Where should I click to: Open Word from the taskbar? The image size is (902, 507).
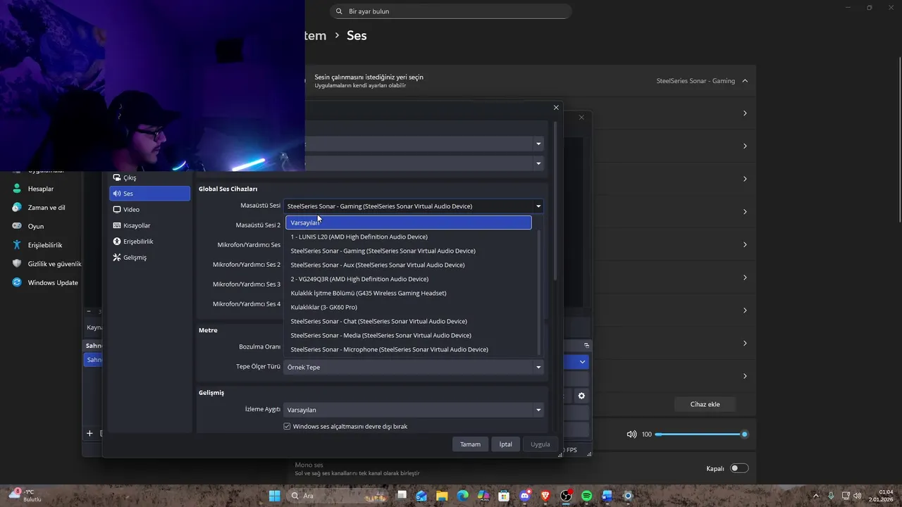click(x=607, y=496)
